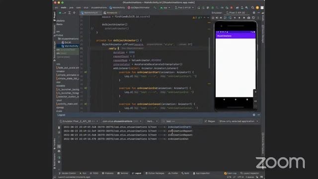Open App Inspection tool window
Image resolution: width=318 pixels, height=179 pixels.
click(x=201, y=173)
